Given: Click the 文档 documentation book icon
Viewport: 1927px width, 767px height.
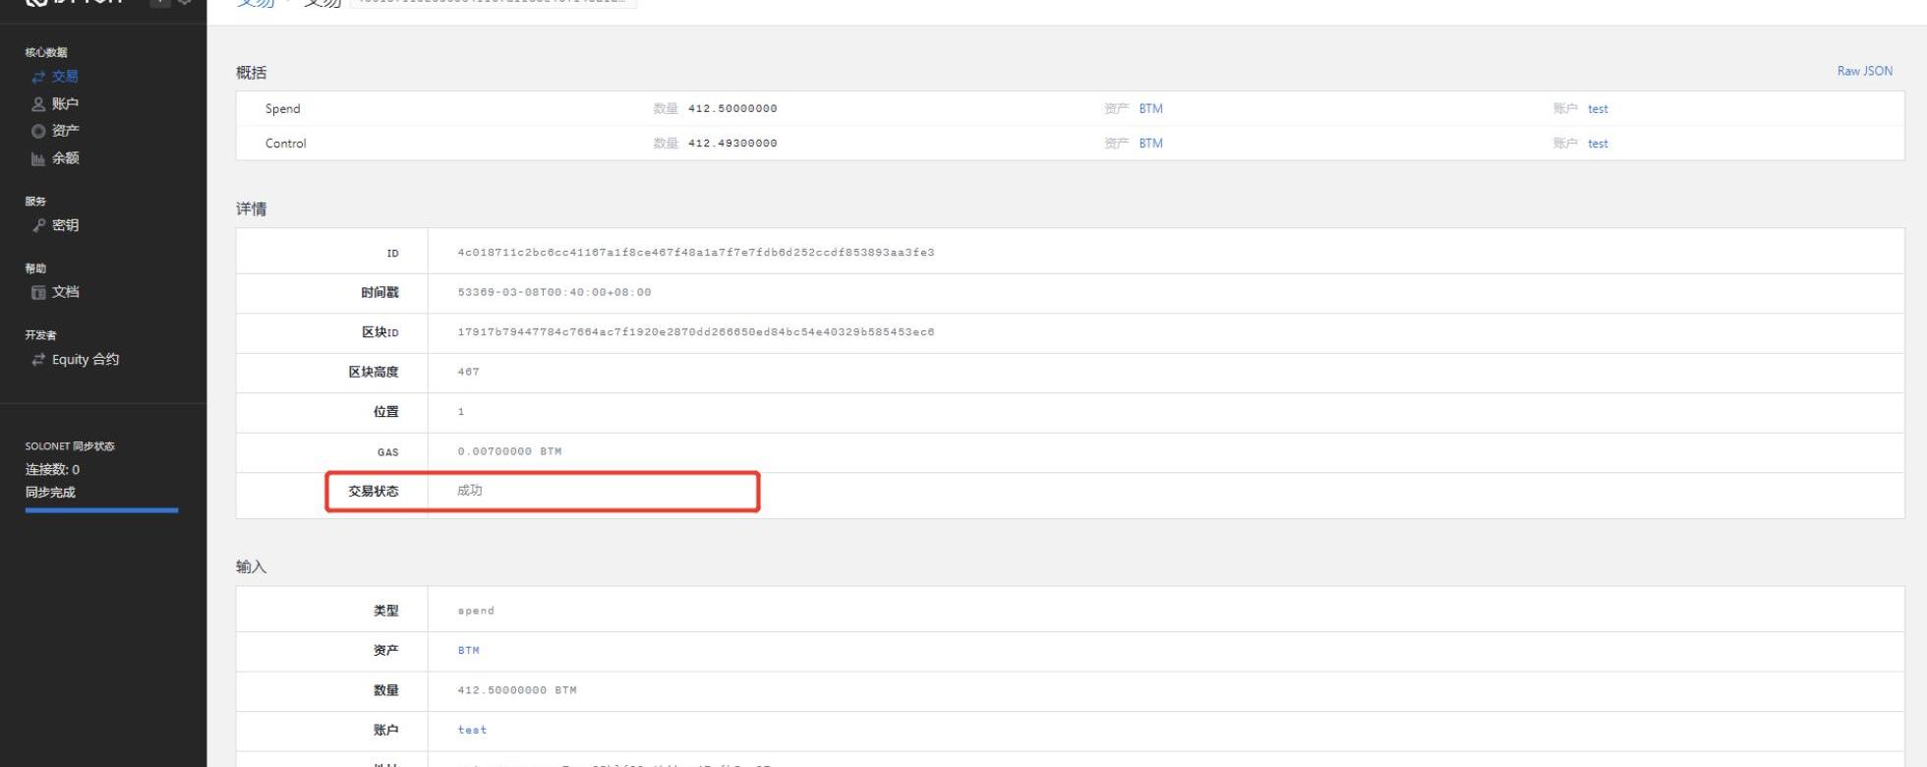Looking at the screenshot, I should pyautogui.click(x=38, y=292).
